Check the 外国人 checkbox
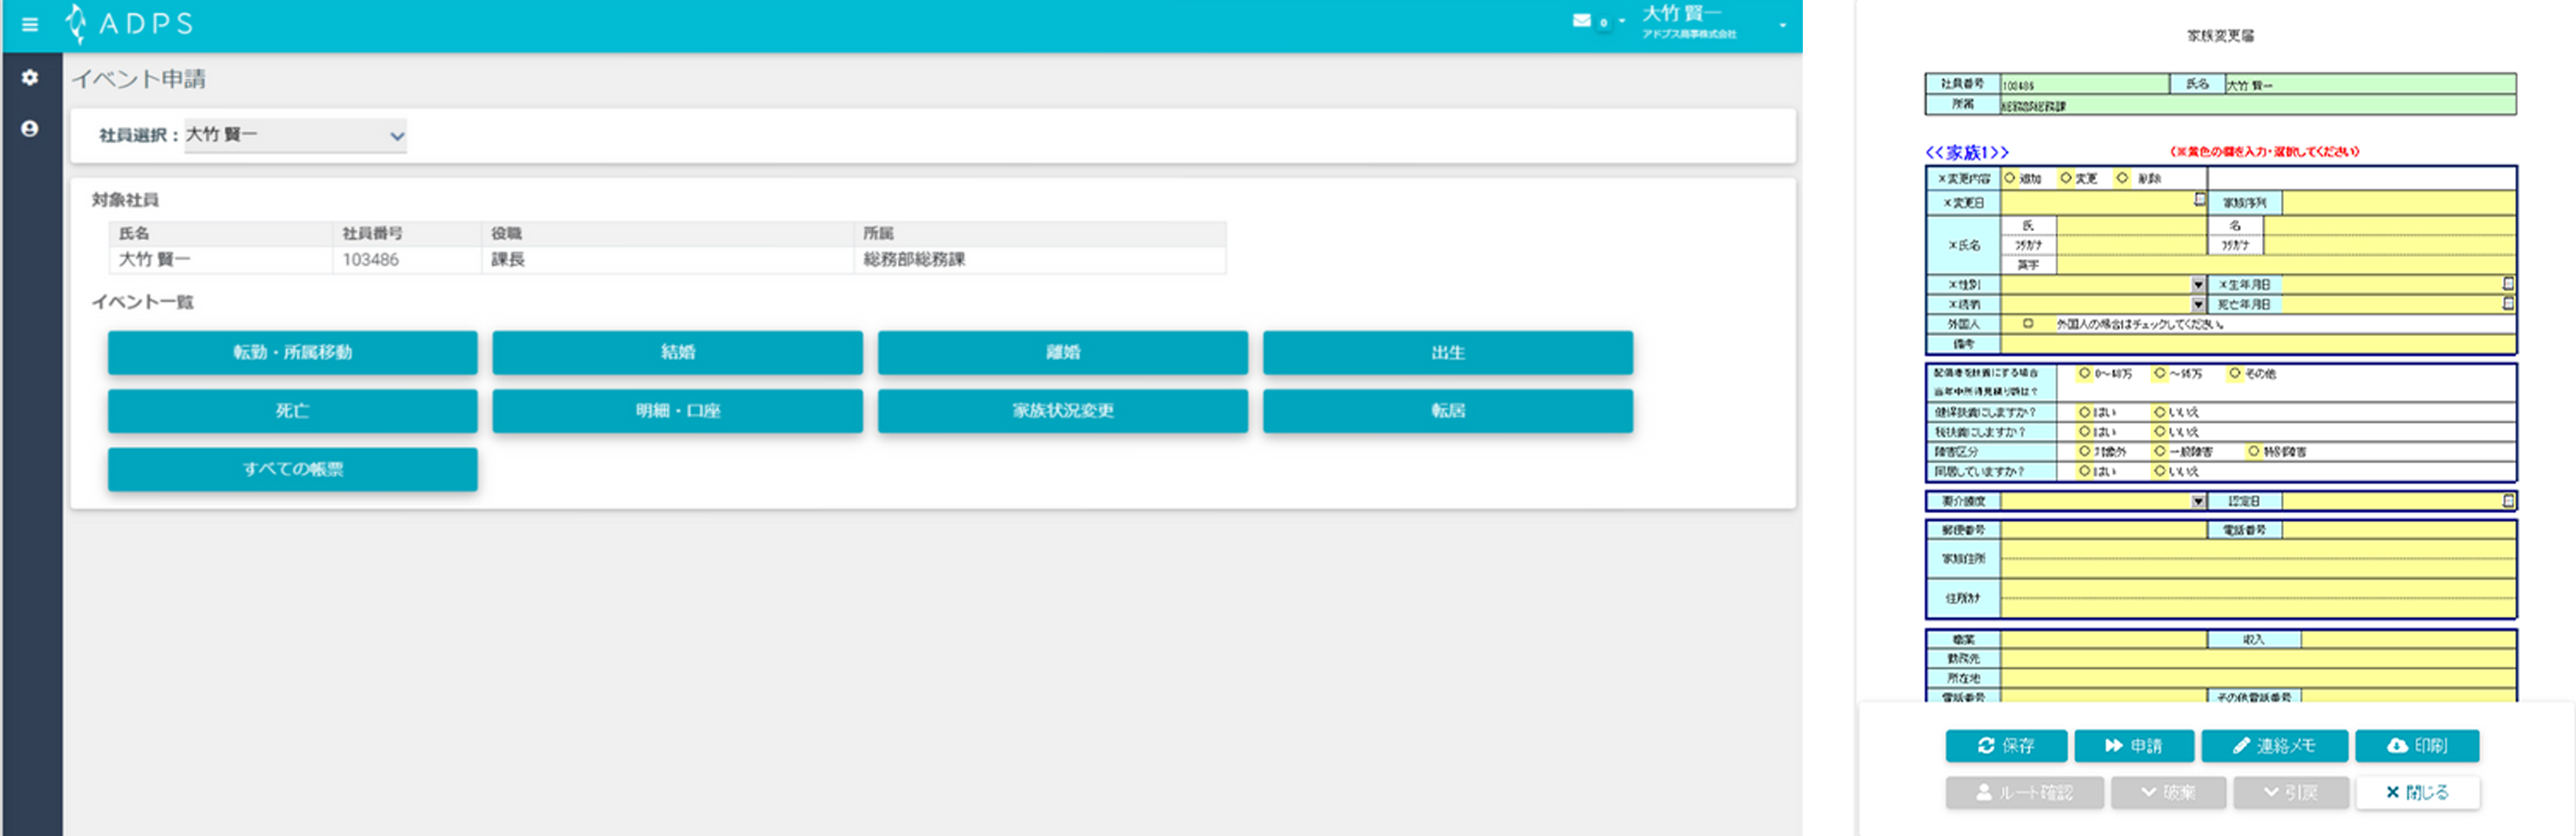Screen dimensions: 2576x836 tap(2028, 323)
